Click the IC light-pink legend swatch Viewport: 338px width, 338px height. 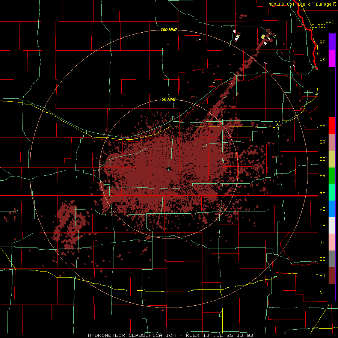click(x=332, y=242)
